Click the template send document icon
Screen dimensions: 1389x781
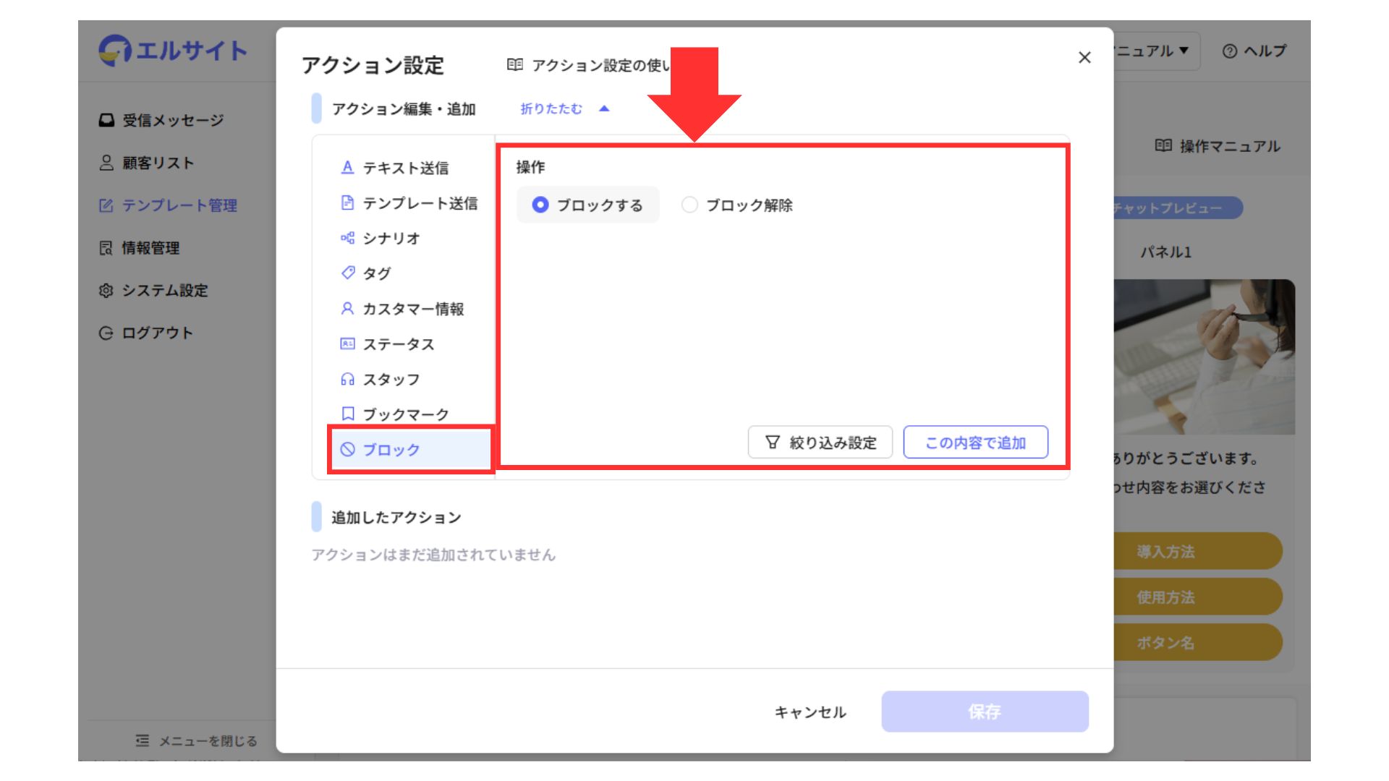point(347,203)
